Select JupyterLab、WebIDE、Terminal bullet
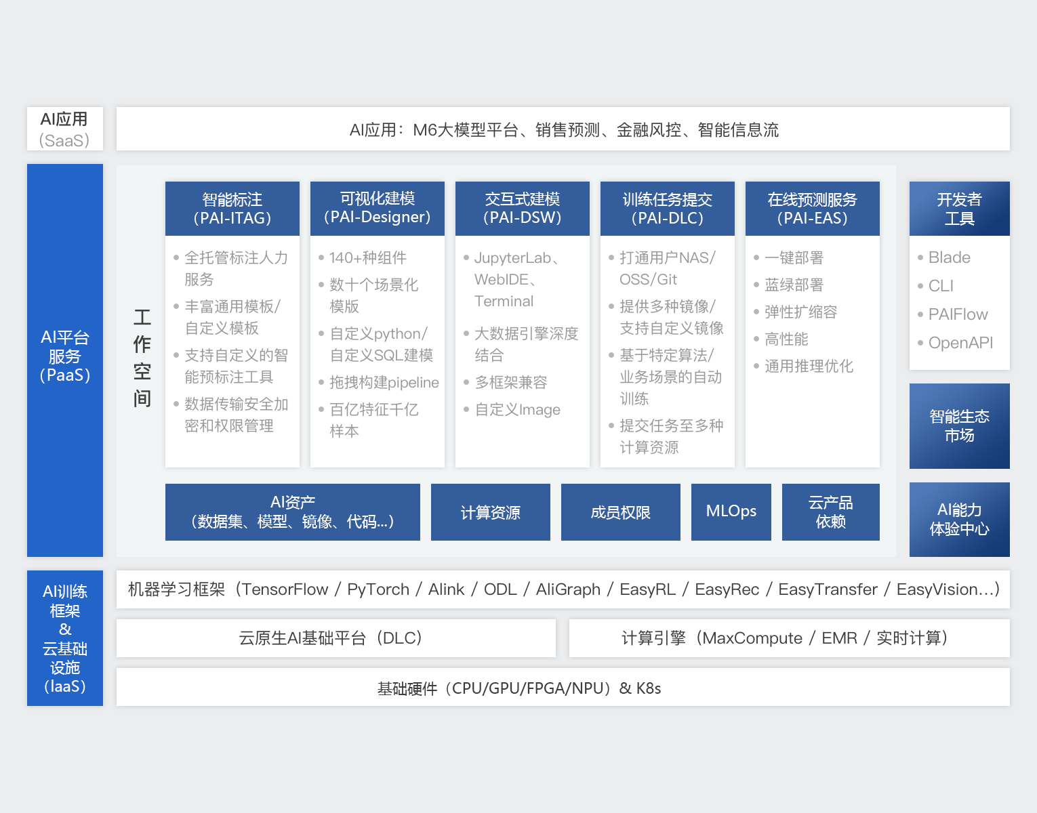 [x=512, y=279]
